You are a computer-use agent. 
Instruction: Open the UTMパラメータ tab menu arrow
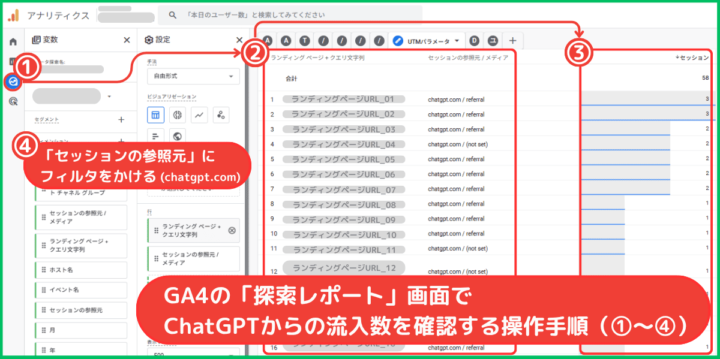[x=457, y=41]
